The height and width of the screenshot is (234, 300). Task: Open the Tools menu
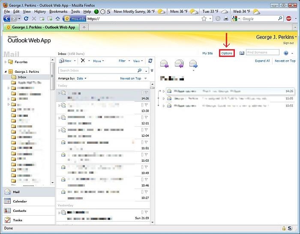[x=75, y=12]
